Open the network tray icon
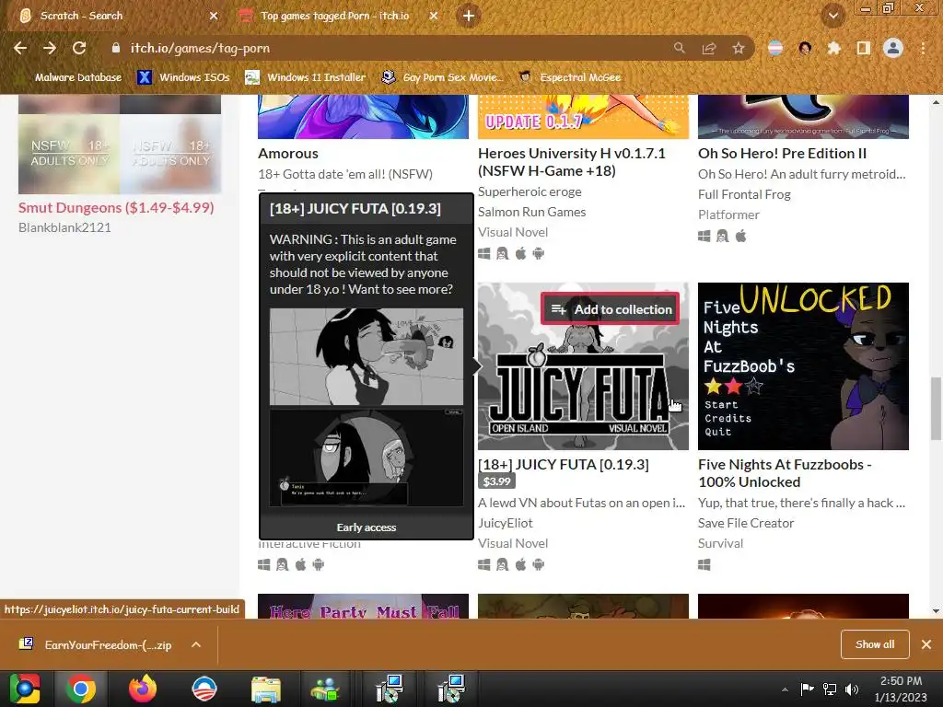The width and height of the screenshot is (943, 707). coord(830,689)
